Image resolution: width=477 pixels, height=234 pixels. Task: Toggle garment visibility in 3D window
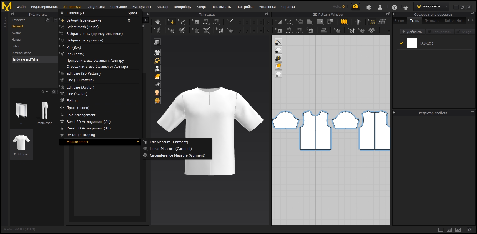coord(157,53)
